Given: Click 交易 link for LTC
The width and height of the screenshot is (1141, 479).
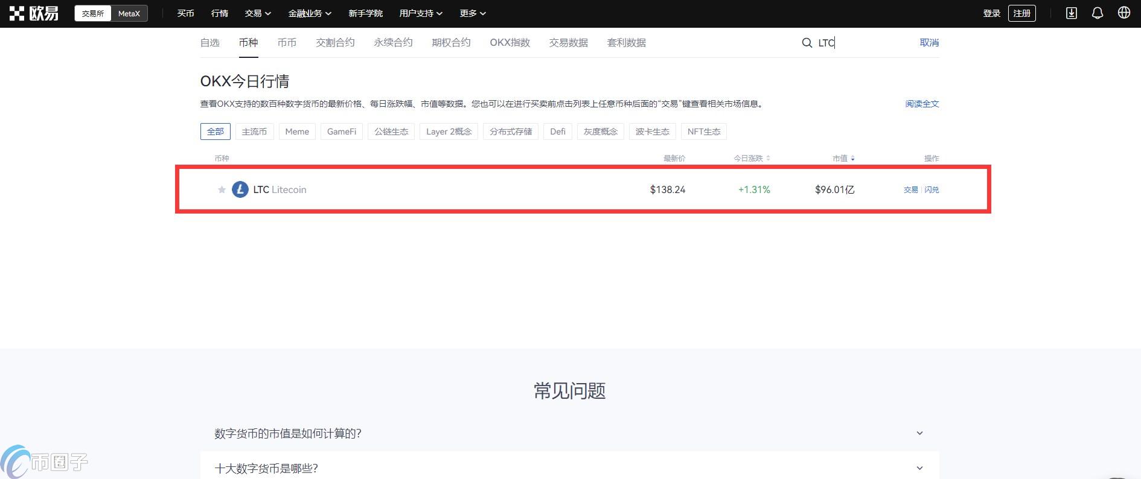Looking at the screenshot, I should click(x=910, y=189).
